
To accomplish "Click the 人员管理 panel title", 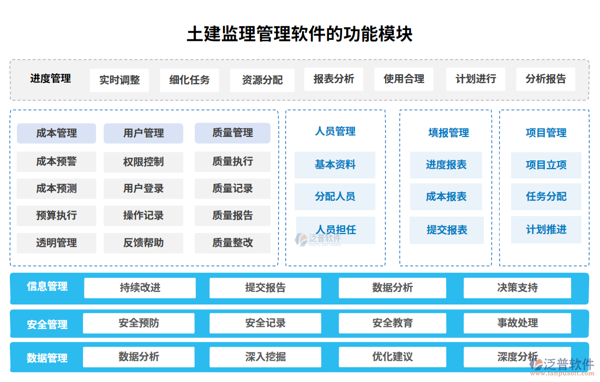I will [x=334, y=132].
